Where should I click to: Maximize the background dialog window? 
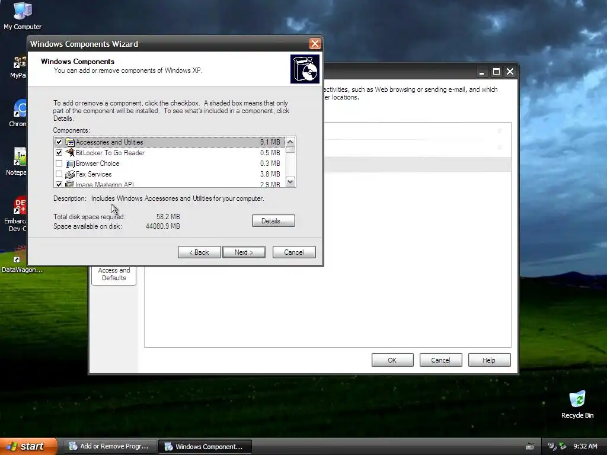point(496,72)
